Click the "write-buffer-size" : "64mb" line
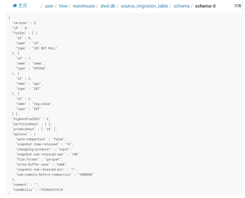The image size is (245, 198). tap(42, 164)
